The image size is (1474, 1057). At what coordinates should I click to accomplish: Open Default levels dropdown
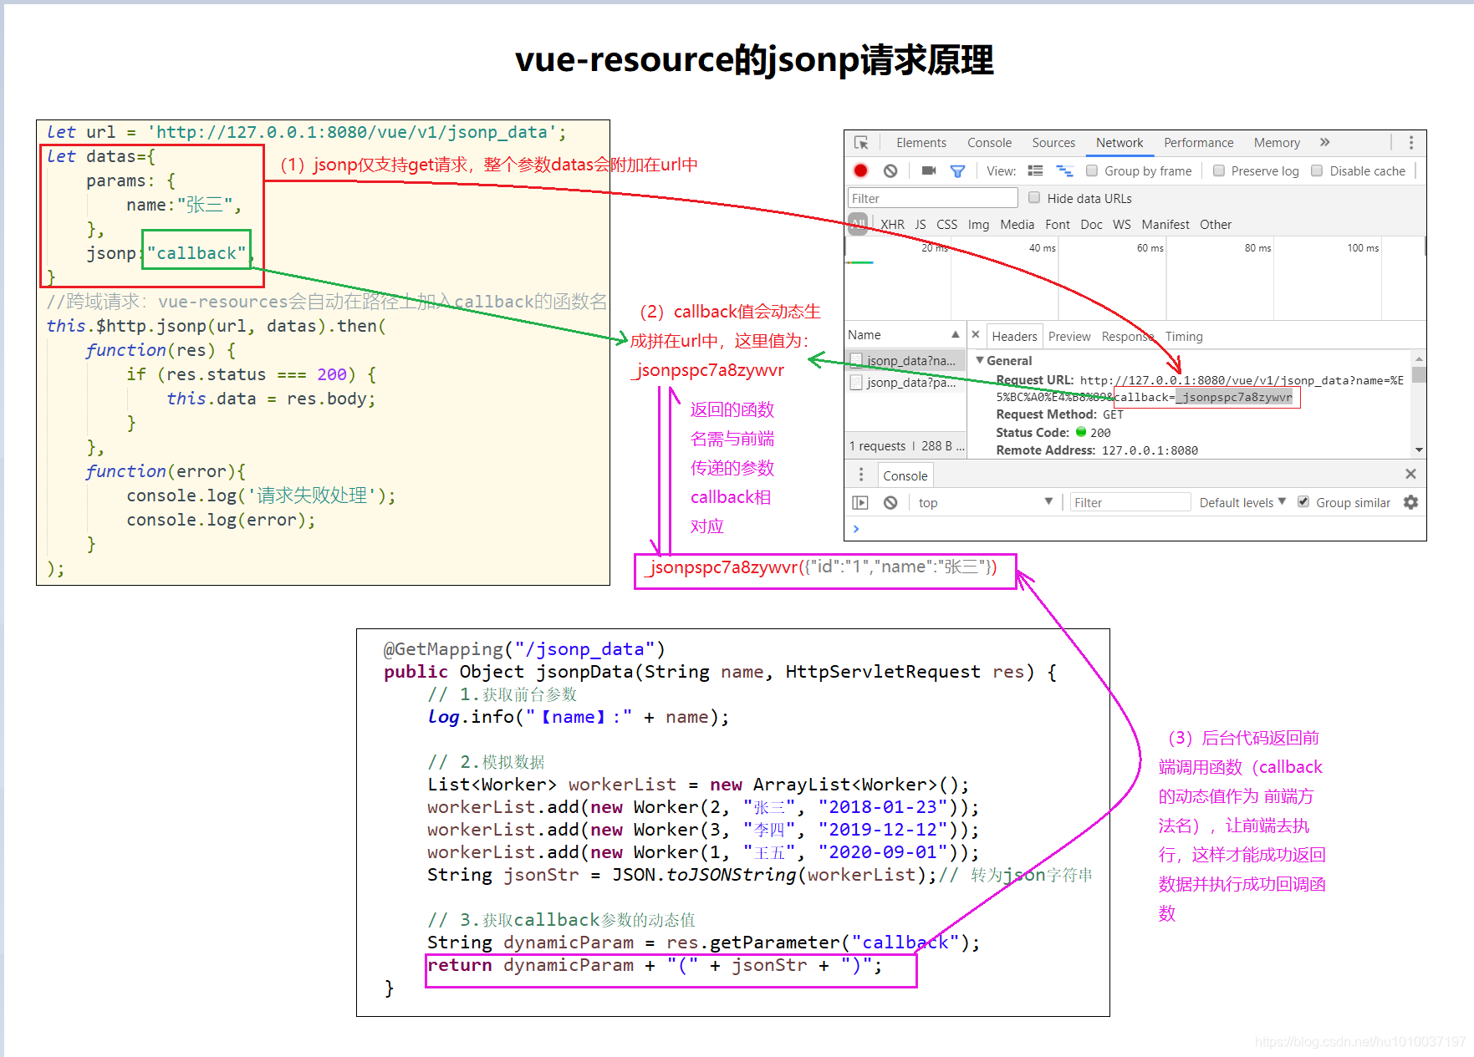(x=1242, y=502)
